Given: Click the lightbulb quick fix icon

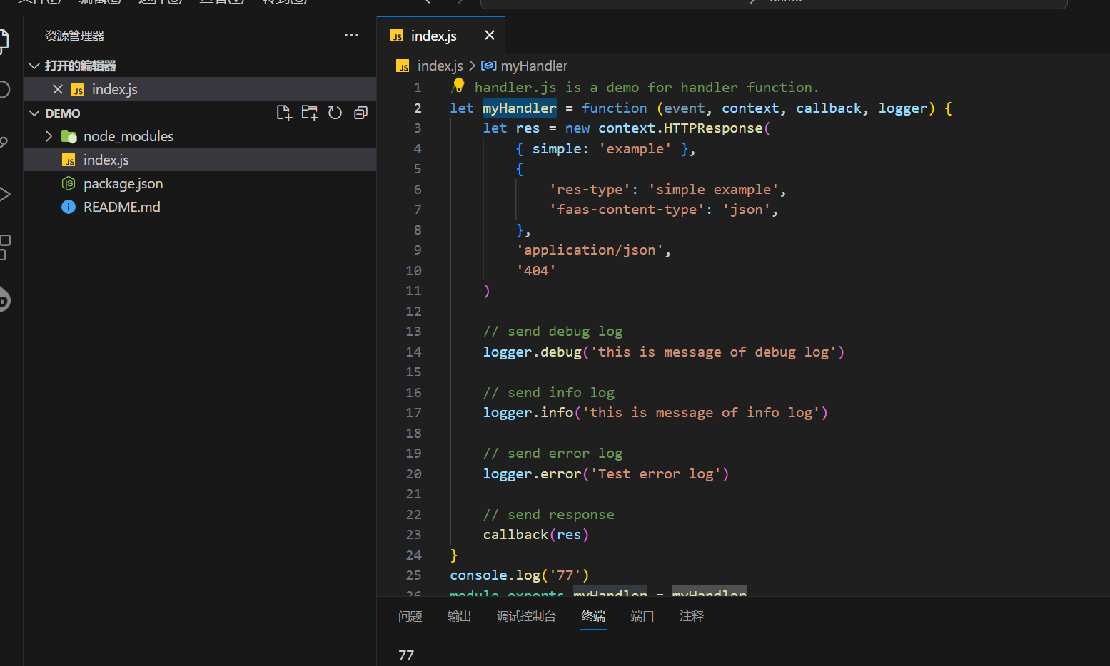Looking at the screenshot, I should (x=459, y=86).
